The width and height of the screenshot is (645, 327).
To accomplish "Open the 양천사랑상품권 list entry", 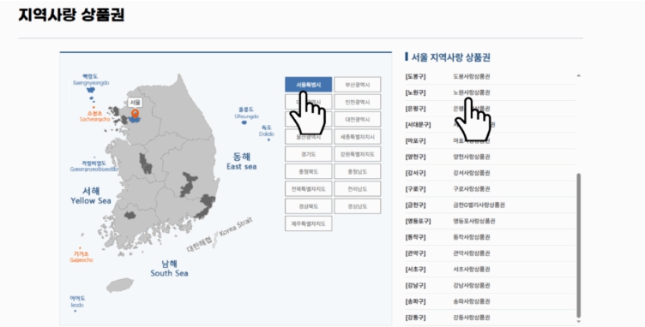I will (x=472, y=157).
